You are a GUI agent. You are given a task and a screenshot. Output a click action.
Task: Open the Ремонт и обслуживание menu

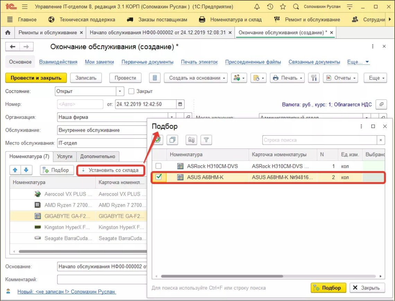[x=312, y=20]
